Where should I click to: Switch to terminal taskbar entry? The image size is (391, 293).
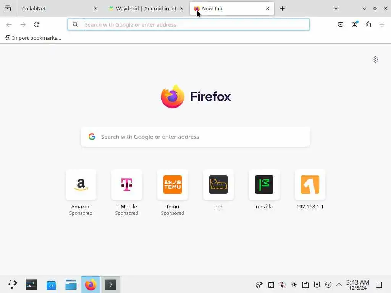111,285
